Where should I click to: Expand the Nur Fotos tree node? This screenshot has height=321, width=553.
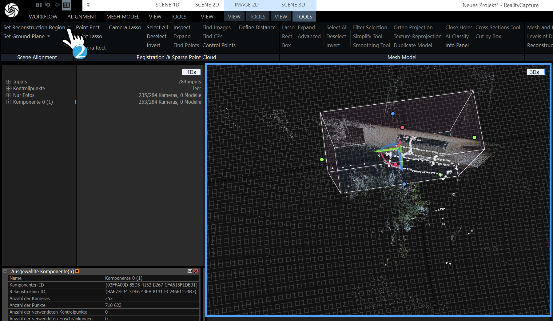coord(8,95)
